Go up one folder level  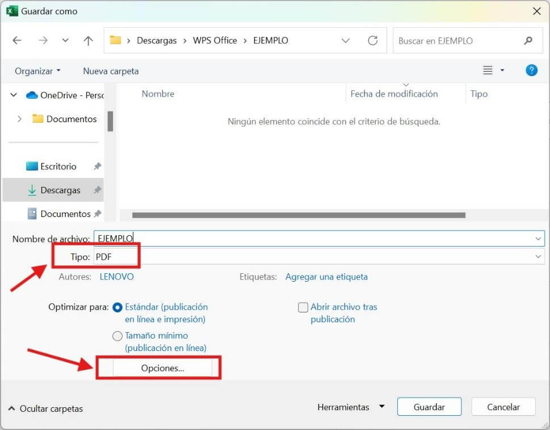pos(88,40)
